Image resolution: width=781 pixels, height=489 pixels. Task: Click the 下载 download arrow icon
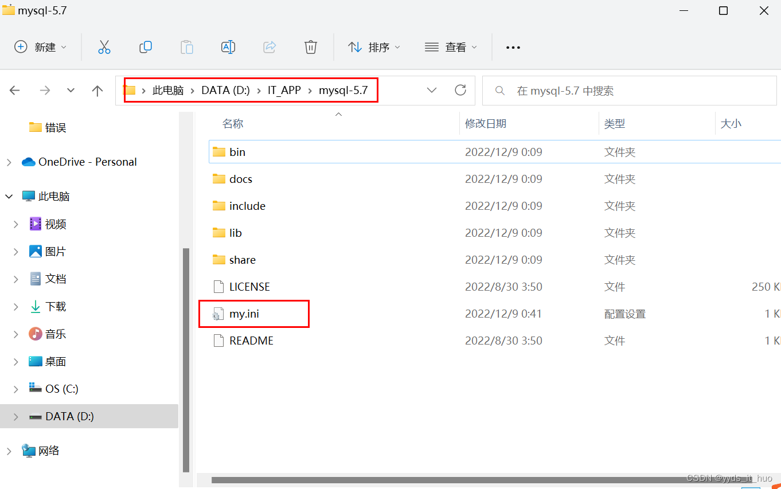coord(36,307)
